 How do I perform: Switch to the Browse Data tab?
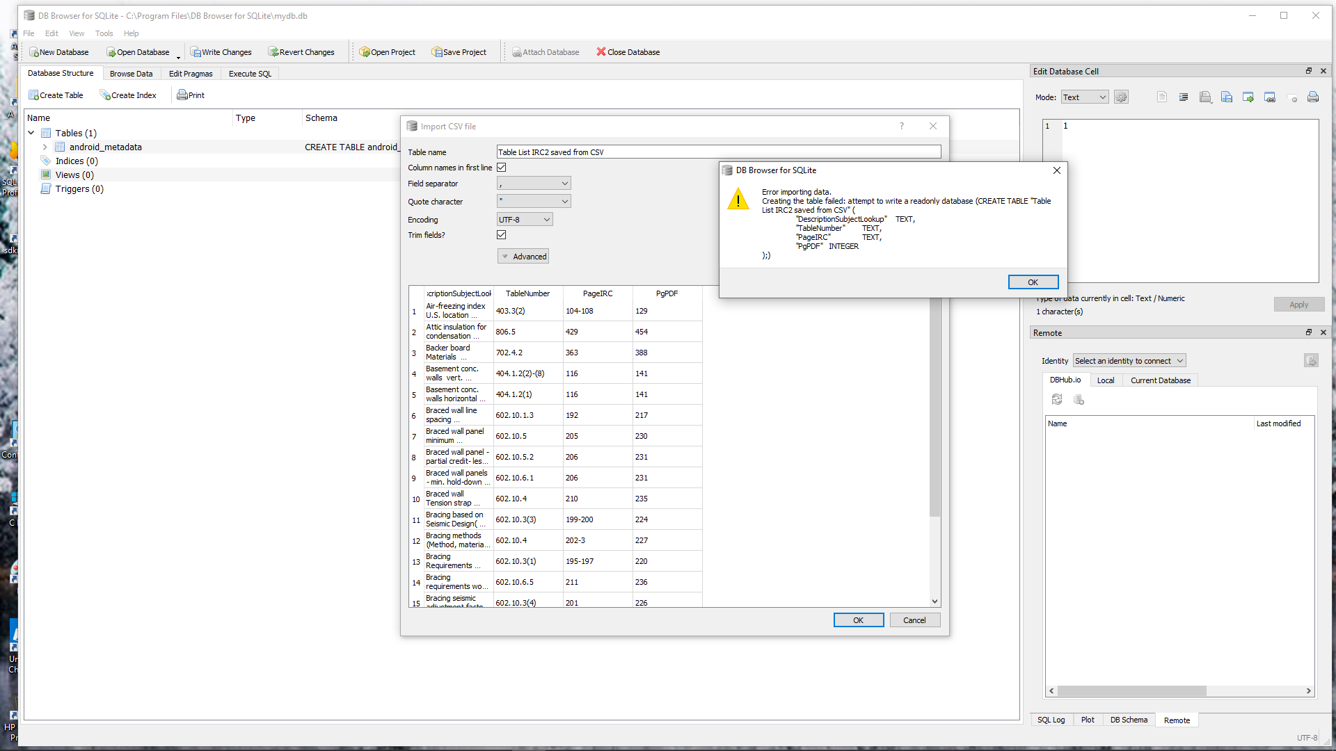(x=131, y=74)
